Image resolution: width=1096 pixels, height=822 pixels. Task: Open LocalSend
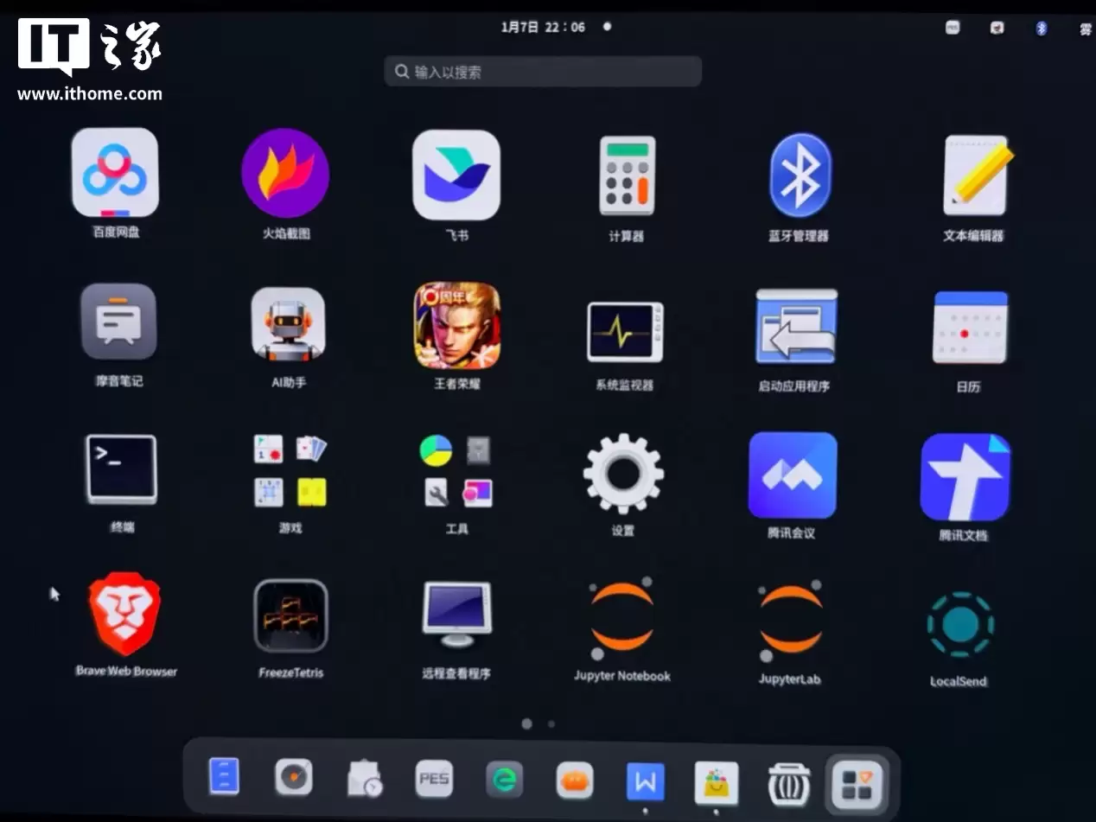click(x=959, y=621)
